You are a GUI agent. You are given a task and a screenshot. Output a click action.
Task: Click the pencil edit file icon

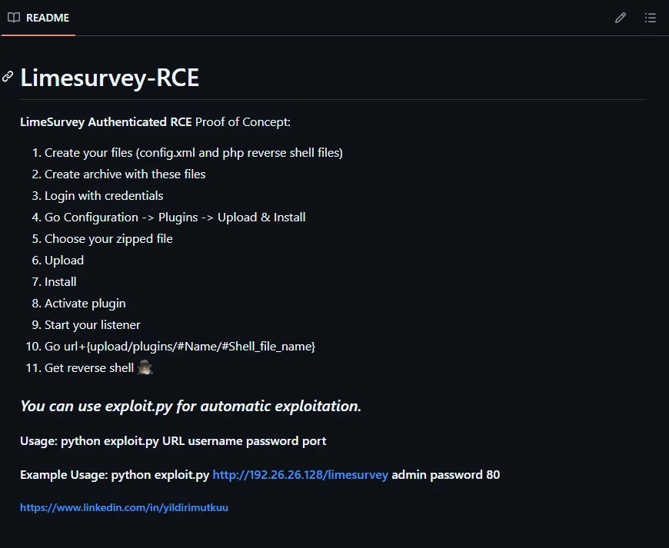pos(621,18)
